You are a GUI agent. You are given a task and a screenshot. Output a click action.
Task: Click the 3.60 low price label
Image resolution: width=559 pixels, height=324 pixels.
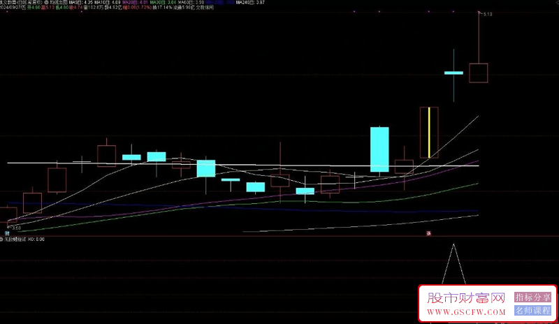point(16,228)
